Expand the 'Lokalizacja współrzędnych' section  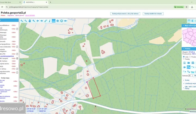click(x=189, y=84)
